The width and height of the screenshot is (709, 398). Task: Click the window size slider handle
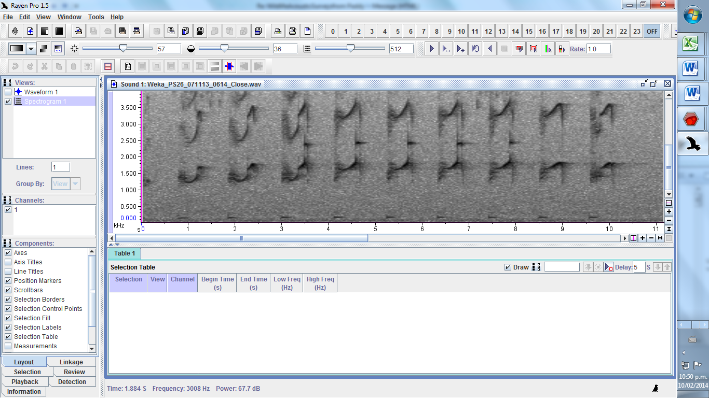tap(351, 48)
